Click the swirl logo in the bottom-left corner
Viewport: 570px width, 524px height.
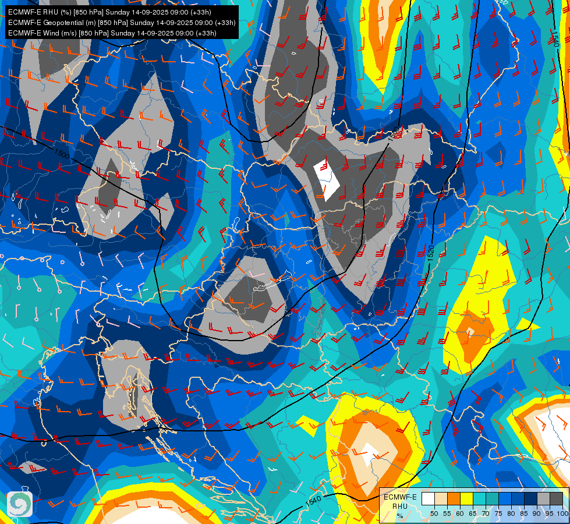pos(20,504)
